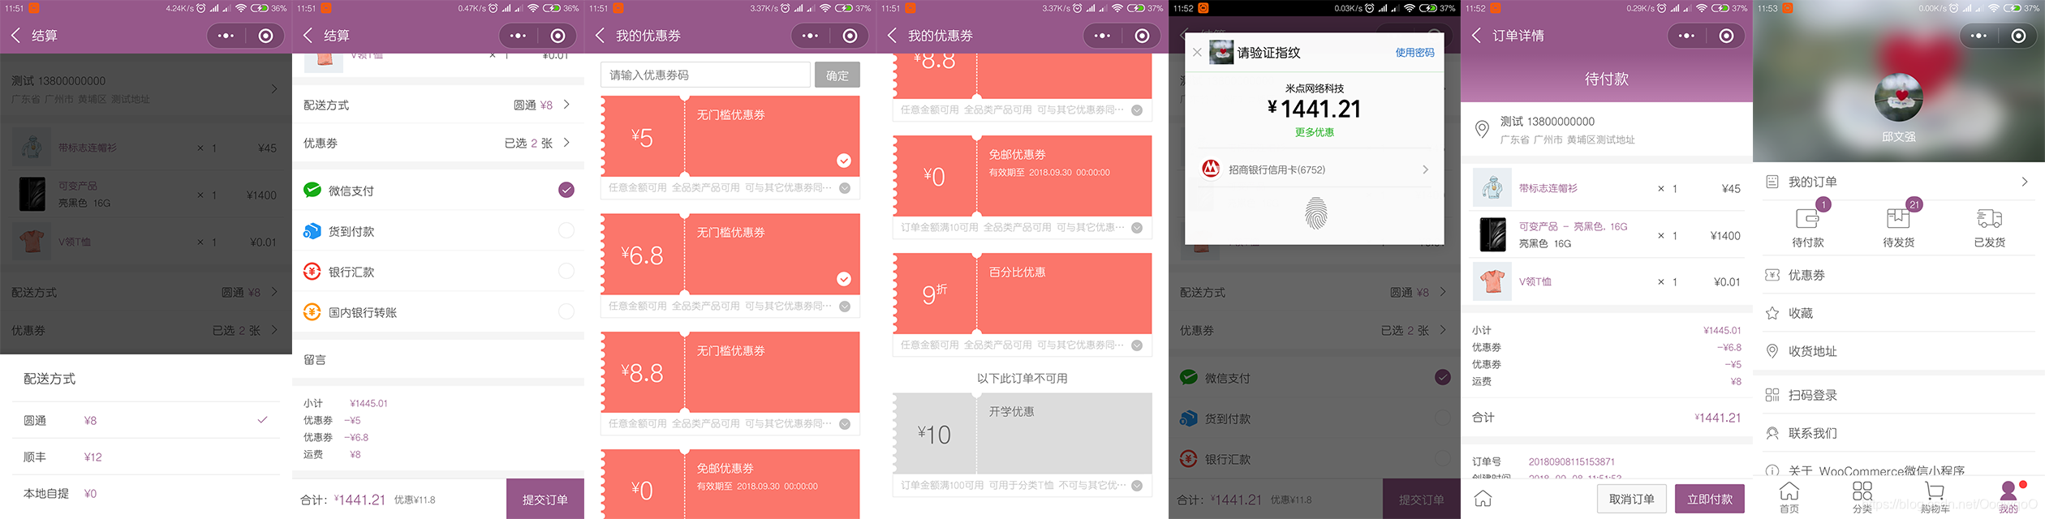The image size is (2045, 519).
Task: Open 扫码登录 entry
Action: click(x=1899, y=395)
